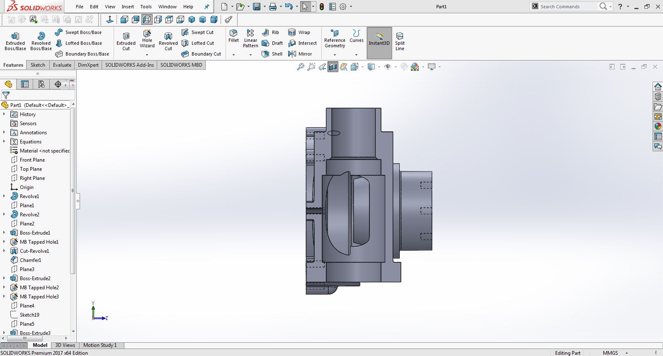Select the Revolved Cut tool
This screenshot has height=356, width=663.
[x=168, y=41]
